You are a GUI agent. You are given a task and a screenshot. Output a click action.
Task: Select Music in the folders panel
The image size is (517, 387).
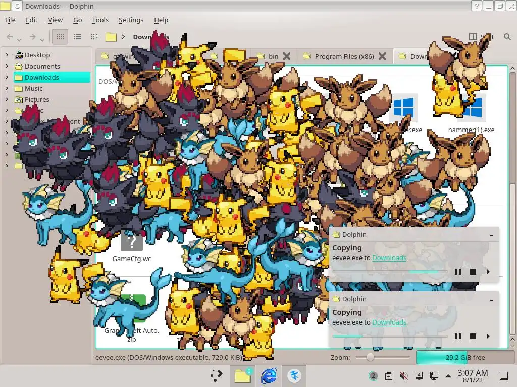click(x=33, y=88)
